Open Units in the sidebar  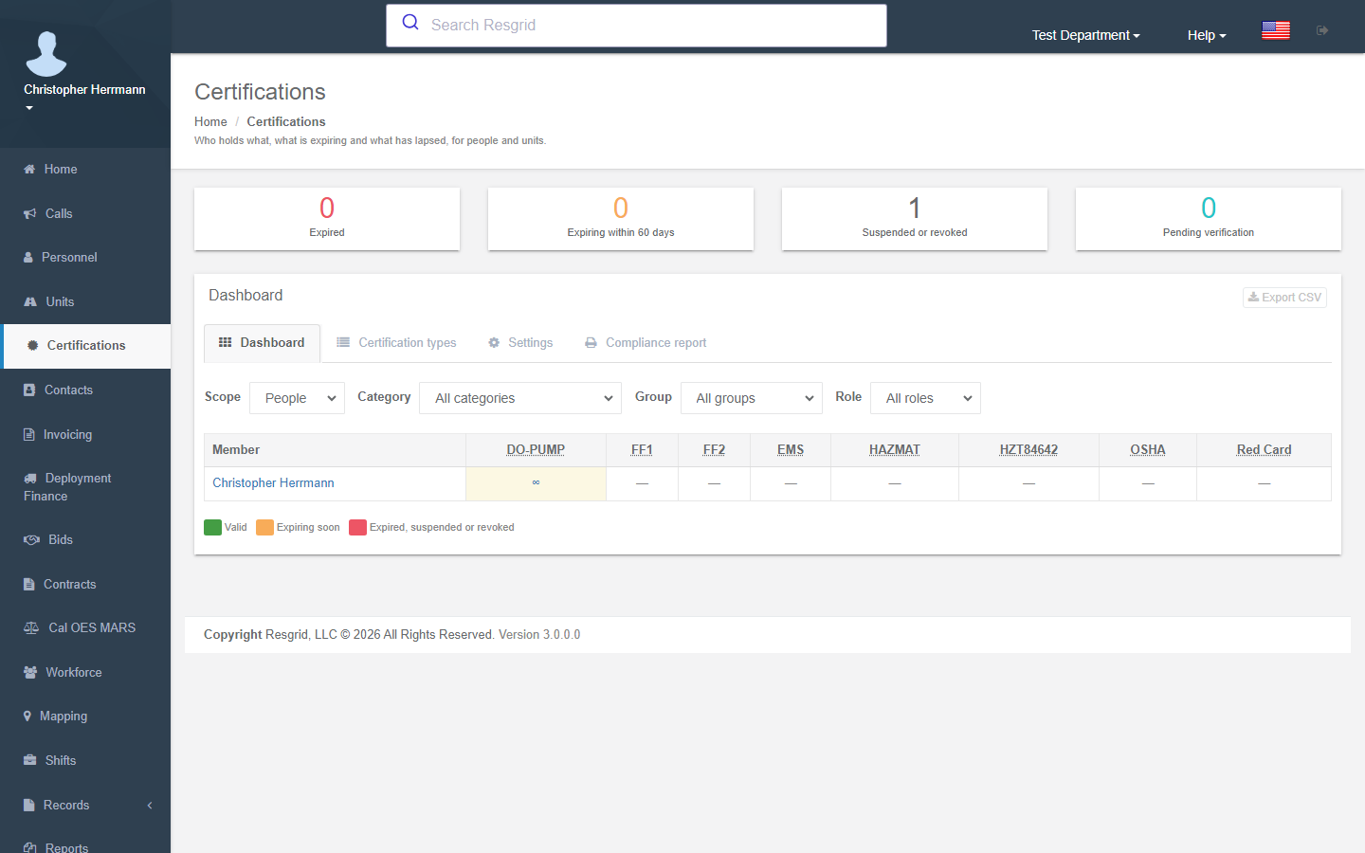point(85,301)
